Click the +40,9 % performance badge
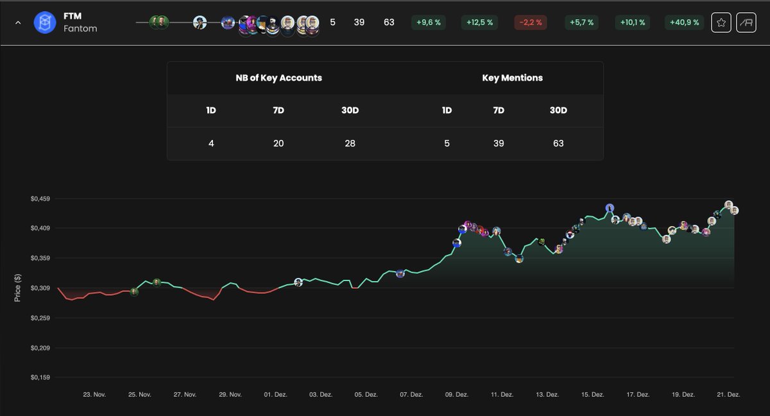Screen dimensions: 770x416 tap(684, 22)
